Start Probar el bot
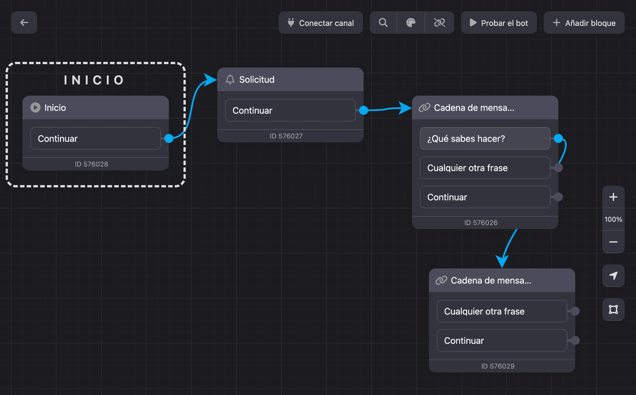 pos(499,23)
